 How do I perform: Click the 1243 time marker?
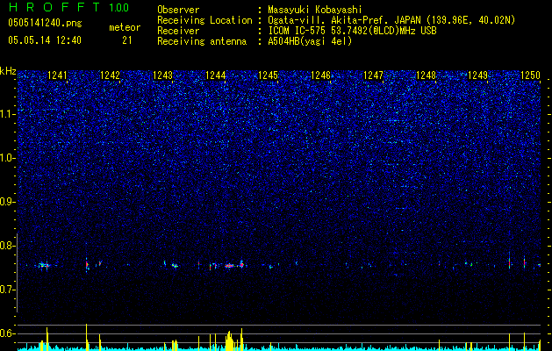tap(162, 75)
